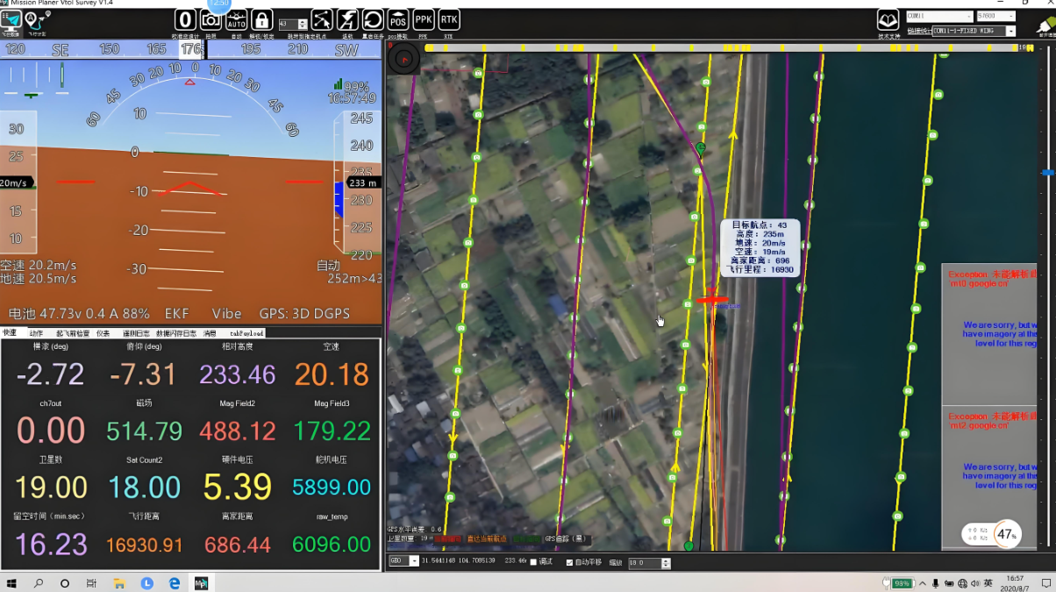
Task: Click the lock/unlock padlock icon
Action: point(261,20)
